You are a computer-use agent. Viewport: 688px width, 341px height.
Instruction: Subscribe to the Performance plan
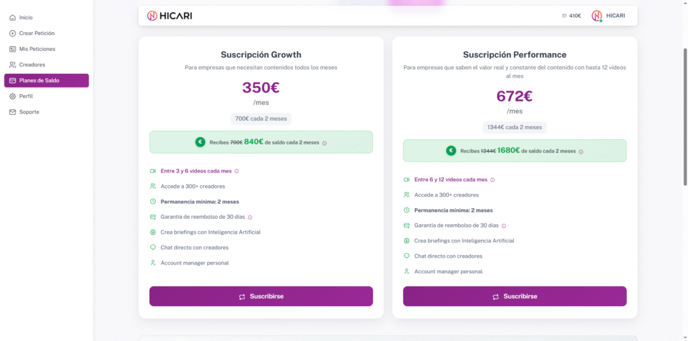click(x=515, y=296)
